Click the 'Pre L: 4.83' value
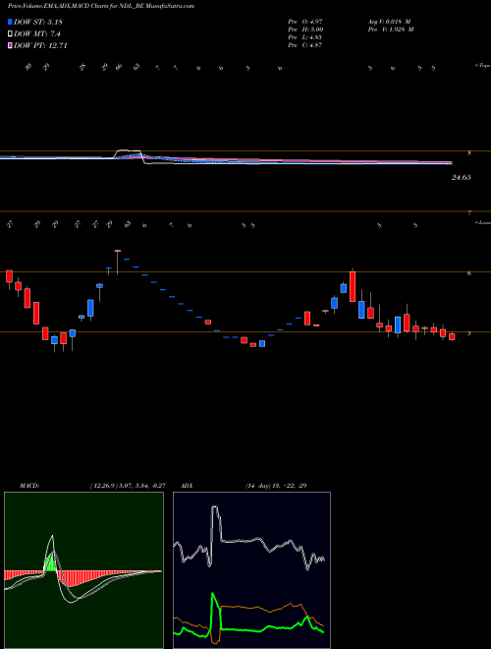 click(x=305, y=37)
